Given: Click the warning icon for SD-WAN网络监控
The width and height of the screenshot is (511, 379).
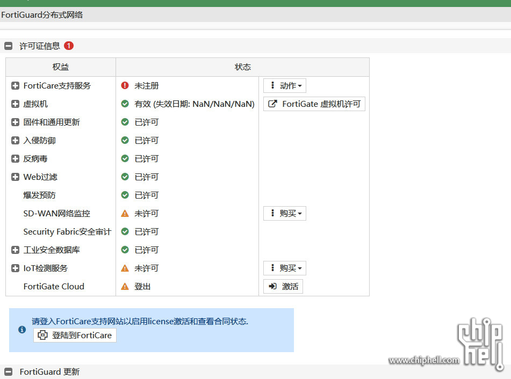Looking at the screenshot, I should point(125,213).
